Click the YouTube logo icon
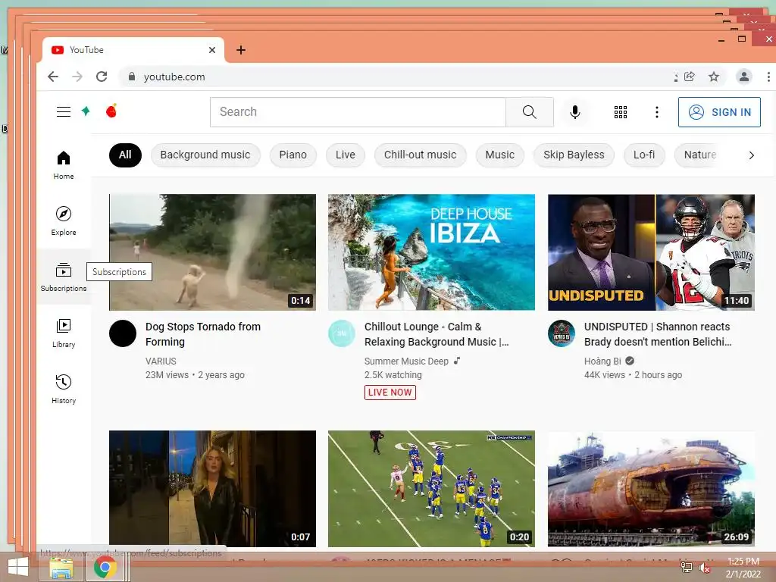776x582 pixels. coord(111,111)
